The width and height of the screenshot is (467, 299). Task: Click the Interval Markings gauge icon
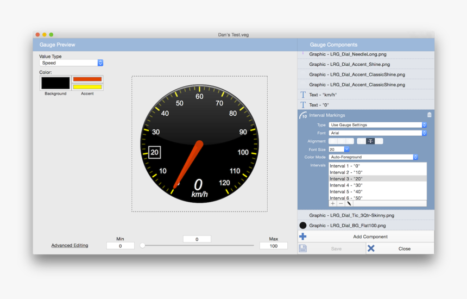pyautogui.click(x=303, y=115)
